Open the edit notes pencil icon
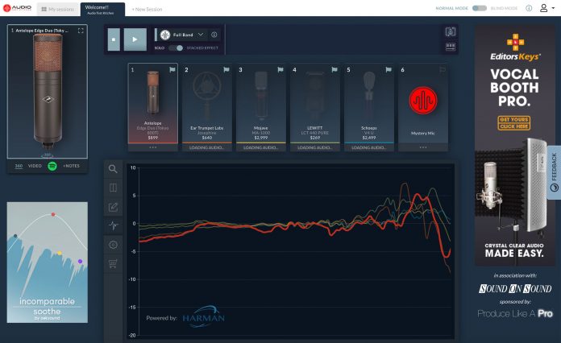Screen dimensions: 561x343 (x=113, y=207)
